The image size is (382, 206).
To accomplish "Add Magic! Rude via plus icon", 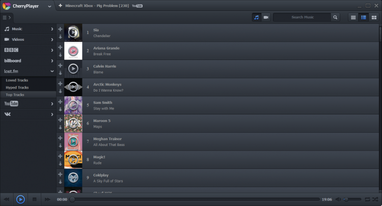I will click(x=60, y=156).
